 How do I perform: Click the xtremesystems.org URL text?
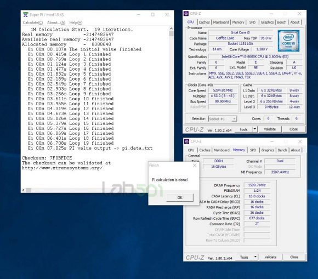(62, 168)
